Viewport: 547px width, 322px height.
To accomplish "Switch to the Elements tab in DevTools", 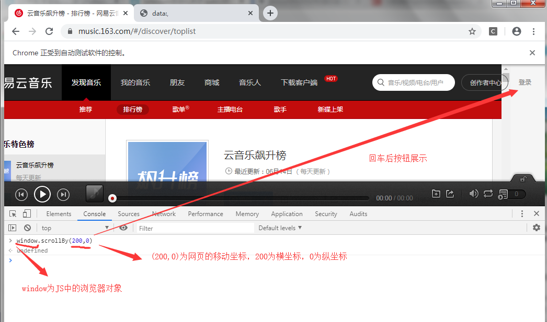I will (59, 214).
